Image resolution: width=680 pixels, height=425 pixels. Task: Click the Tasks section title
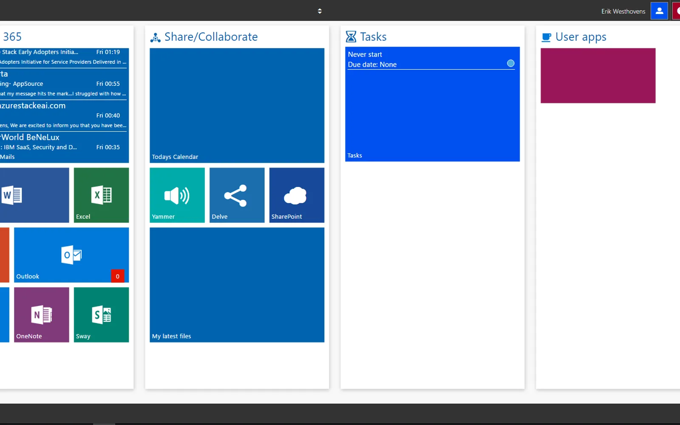click(x=374, y=37)
